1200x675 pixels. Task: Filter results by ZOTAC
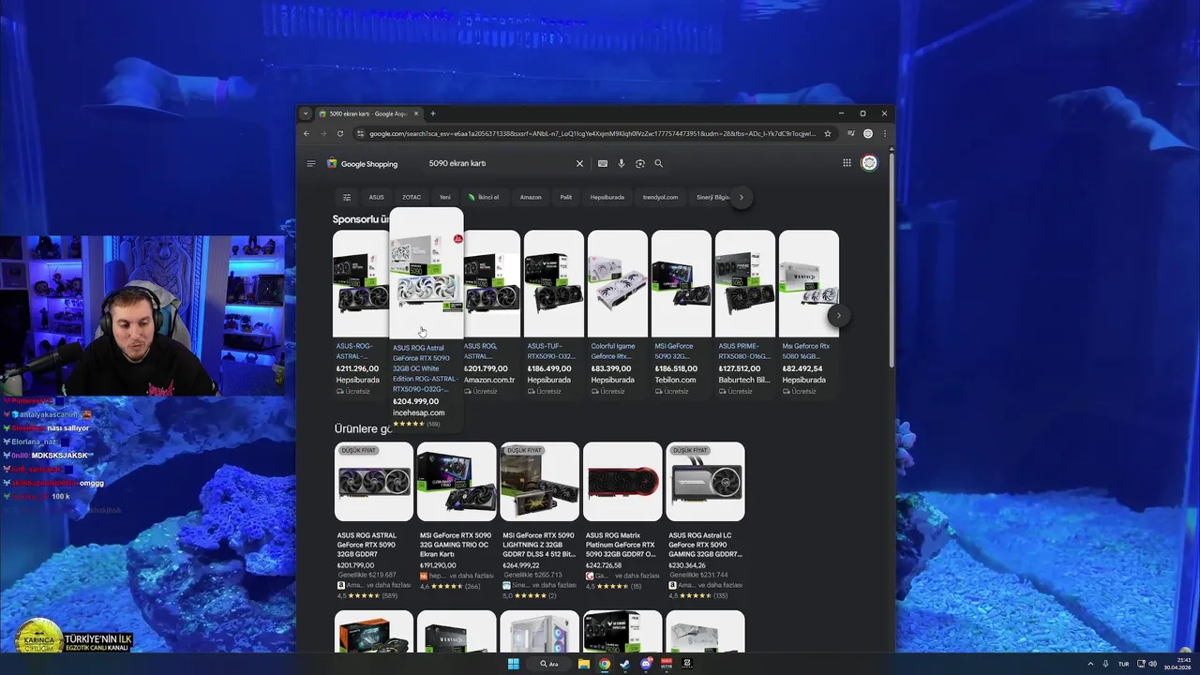tap(412, 197)
